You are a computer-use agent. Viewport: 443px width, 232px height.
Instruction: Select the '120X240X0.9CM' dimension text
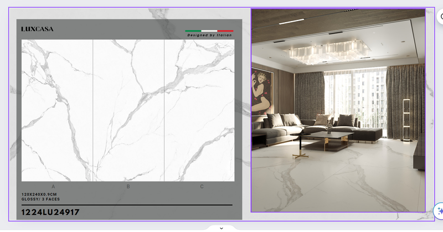coord(39,194)
